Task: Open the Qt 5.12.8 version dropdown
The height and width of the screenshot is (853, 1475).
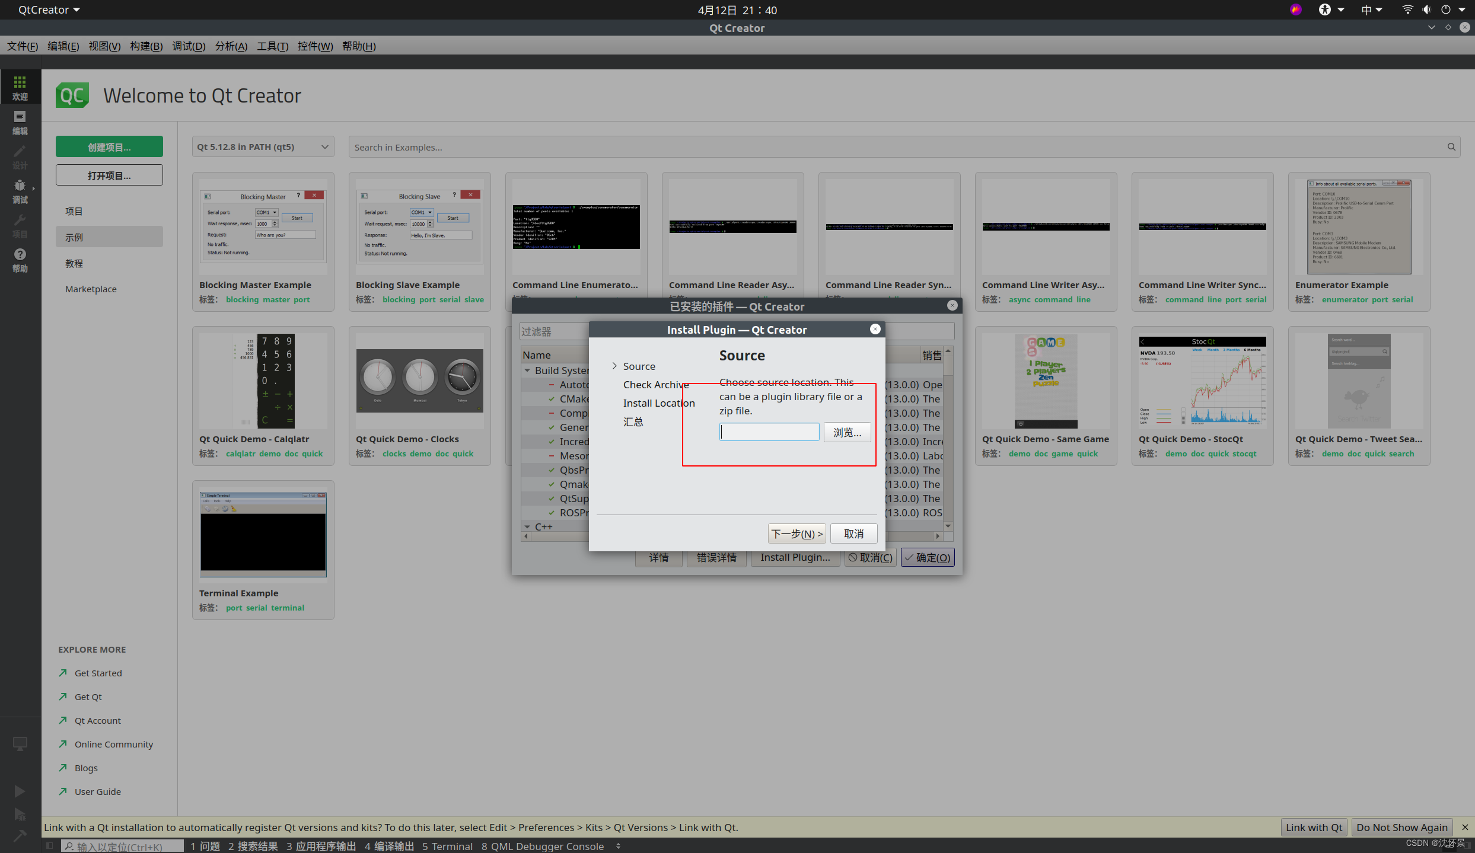Action: click(263, 147)
